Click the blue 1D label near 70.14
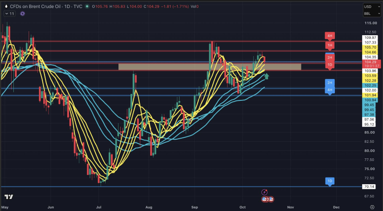 coord(330,181)
